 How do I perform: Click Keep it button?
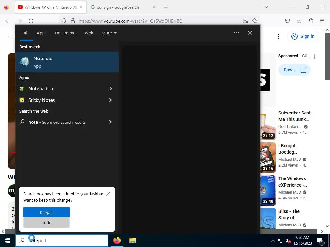click(46, 212)
